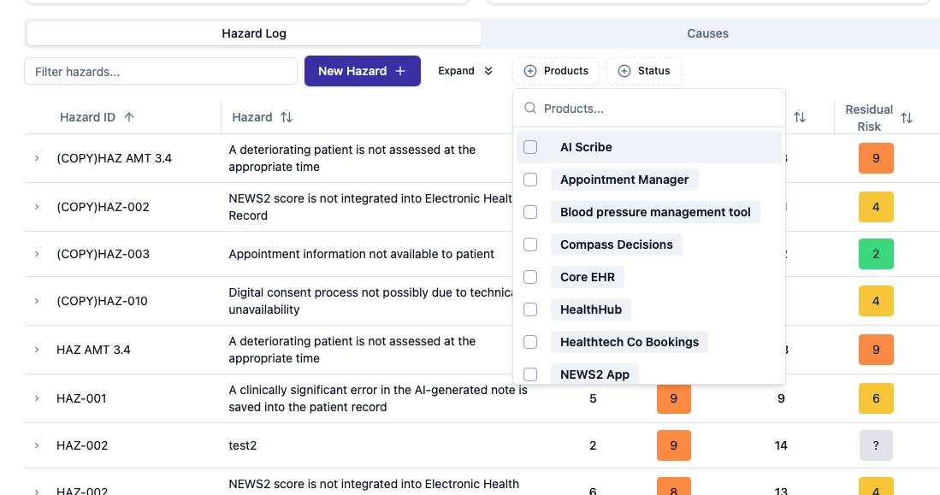
Task: Create a New Hazard
Action: click(362, 71)
